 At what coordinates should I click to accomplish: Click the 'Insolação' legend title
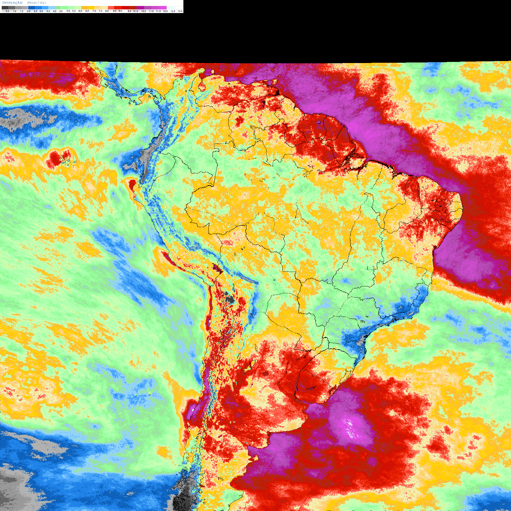pos(12,3)
